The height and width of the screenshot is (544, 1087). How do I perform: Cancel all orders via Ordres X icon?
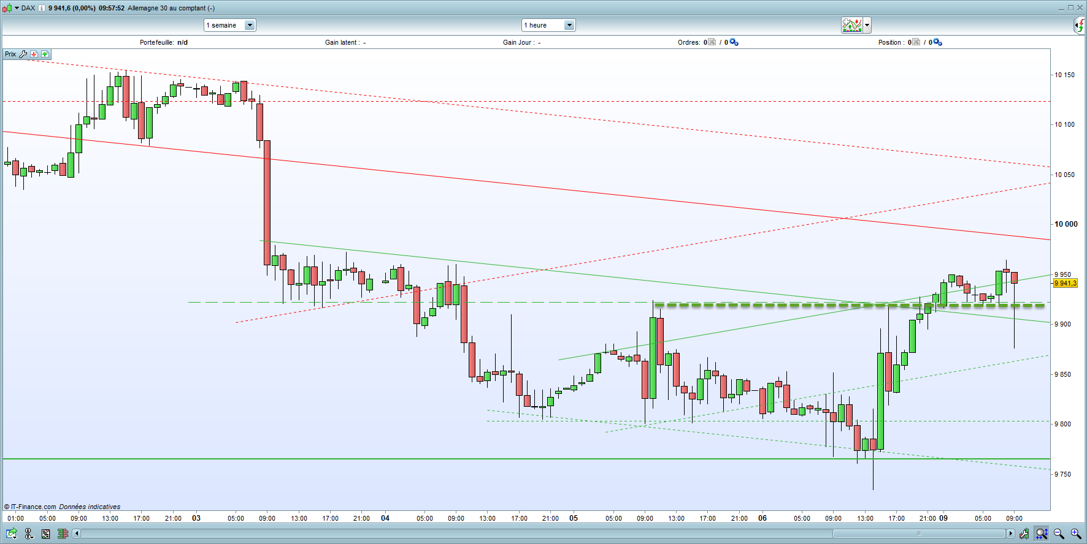tap(712, 42)
